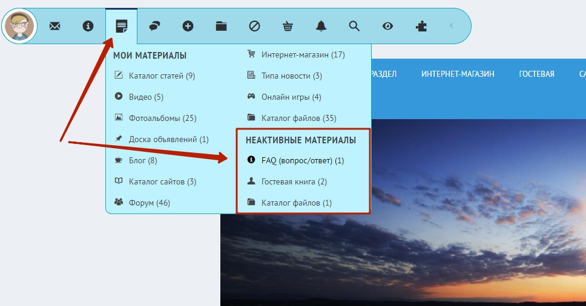
Task: Open Форум (46) link
Action: (x=149, y=203)
